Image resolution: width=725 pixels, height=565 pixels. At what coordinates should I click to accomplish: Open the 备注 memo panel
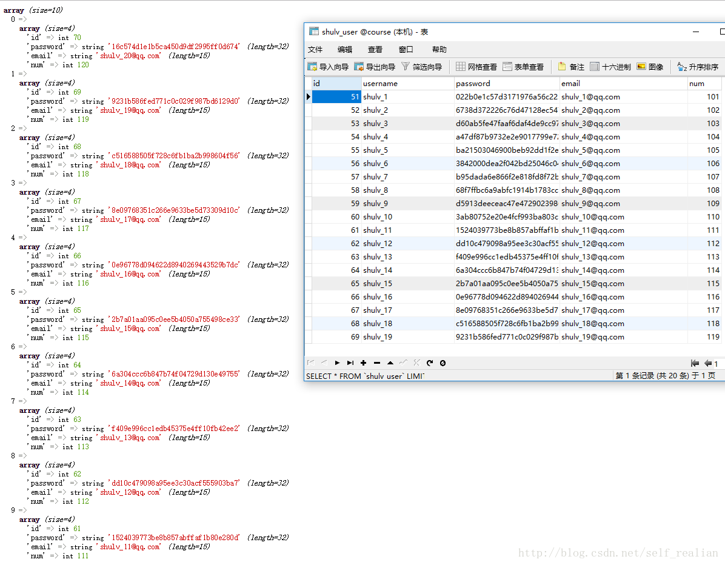(x=571, y=67)
